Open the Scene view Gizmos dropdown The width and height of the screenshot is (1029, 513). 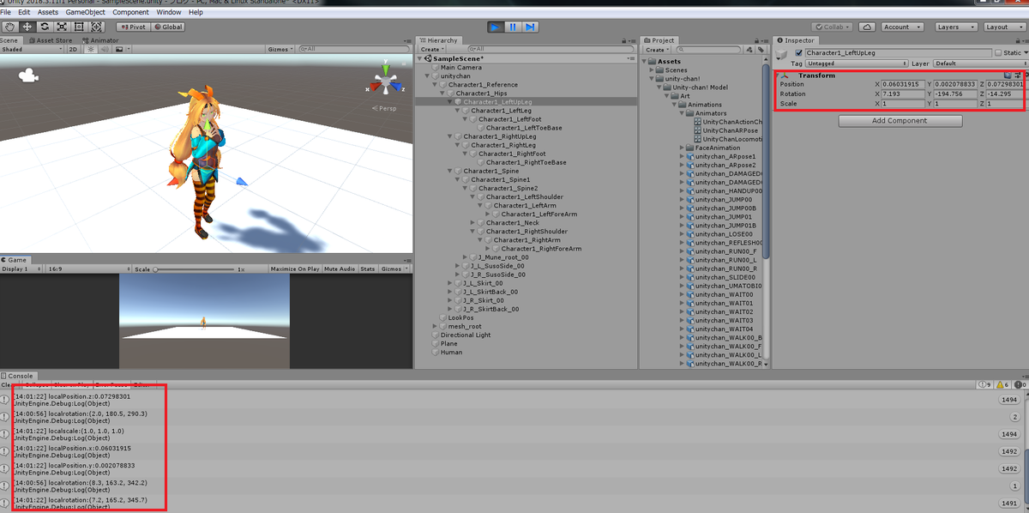(x=280, y=49)
